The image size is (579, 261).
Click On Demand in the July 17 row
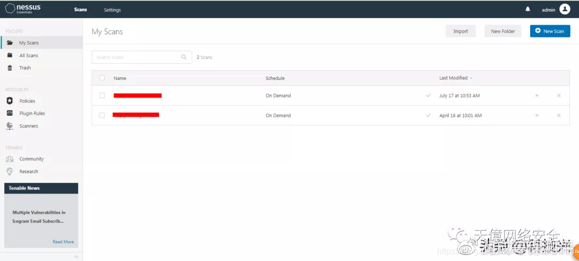[278, 95]
